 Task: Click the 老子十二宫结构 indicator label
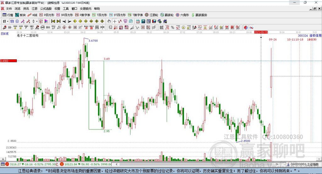pyautogui.click(x=28, y=35)
